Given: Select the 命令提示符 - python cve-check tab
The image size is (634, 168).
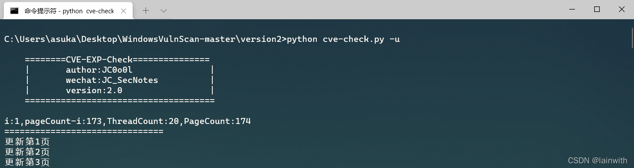Looking at the screenshot, I should (68, 11).
